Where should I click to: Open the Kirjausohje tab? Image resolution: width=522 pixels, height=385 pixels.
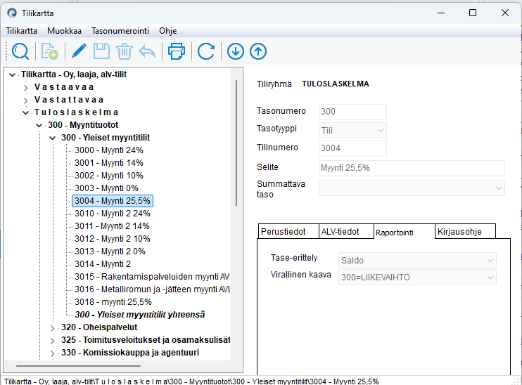pyautogui.click(x=465, y=231)
